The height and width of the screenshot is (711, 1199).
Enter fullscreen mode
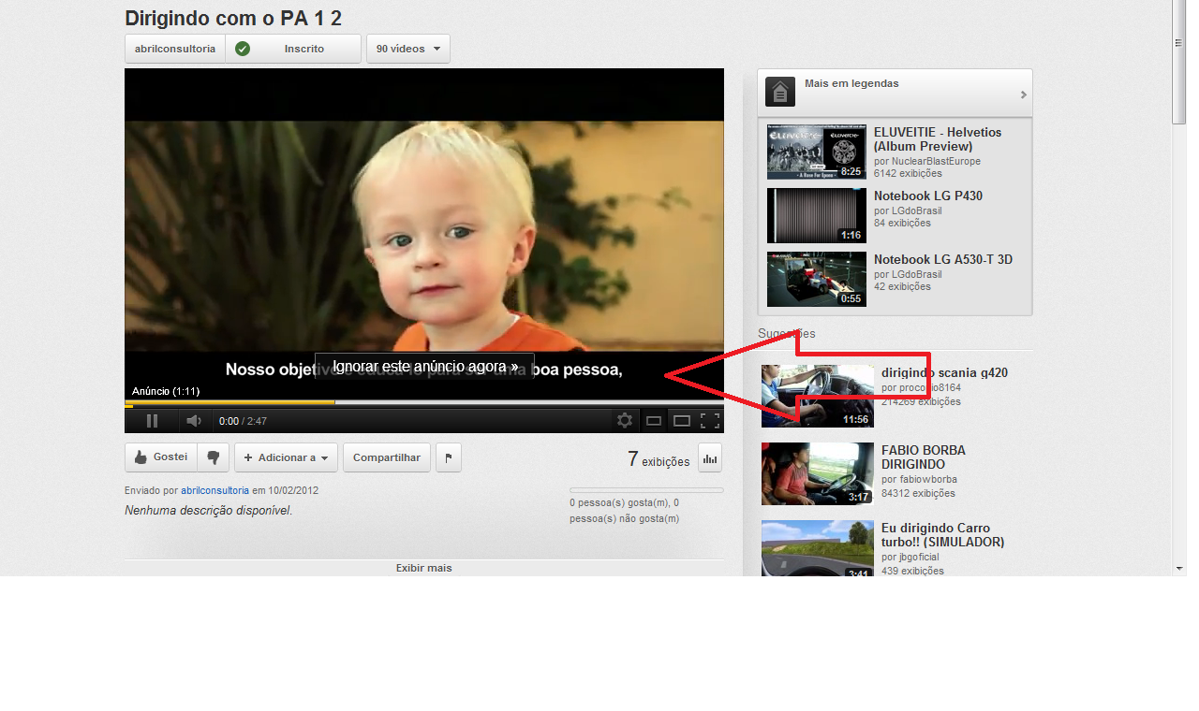[x=710, y=421]
